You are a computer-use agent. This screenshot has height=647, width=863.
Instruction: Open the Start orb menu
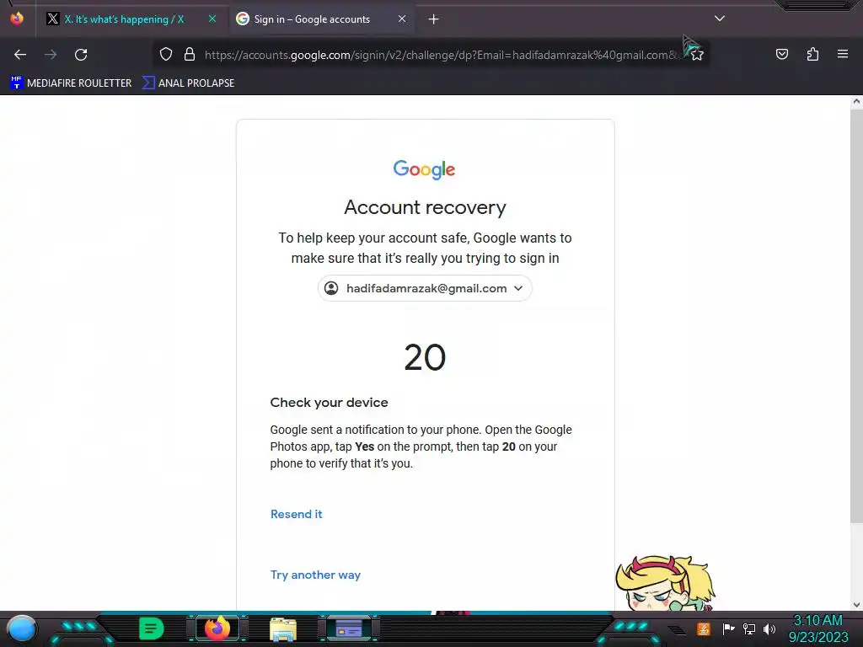click(x=21, y=628)
